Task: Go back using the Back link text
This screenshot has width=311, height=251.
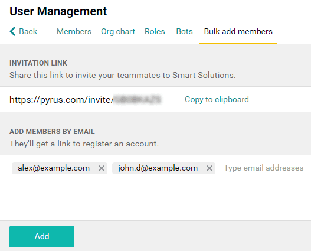Action: point(28,31)
